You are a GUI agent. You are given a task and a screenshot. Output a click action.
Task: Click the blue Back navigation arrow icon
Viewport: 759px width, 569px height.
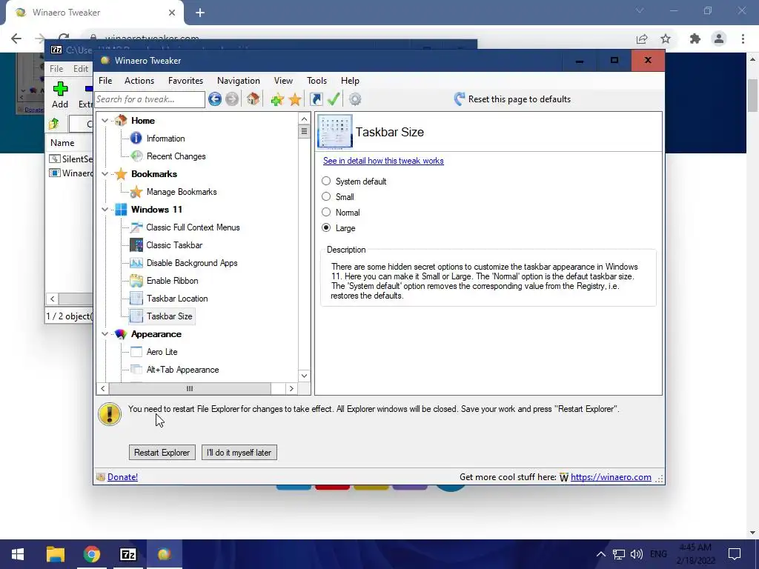(x=215, y=99)
